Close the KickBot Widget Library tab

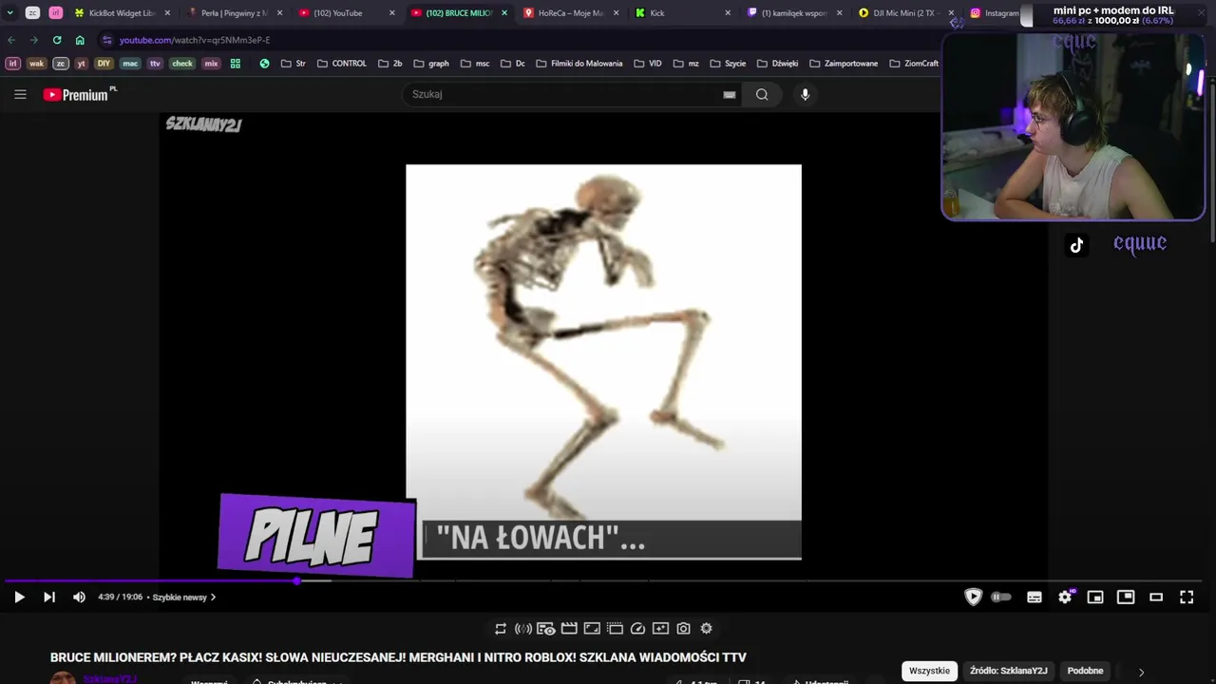point(167,13)
